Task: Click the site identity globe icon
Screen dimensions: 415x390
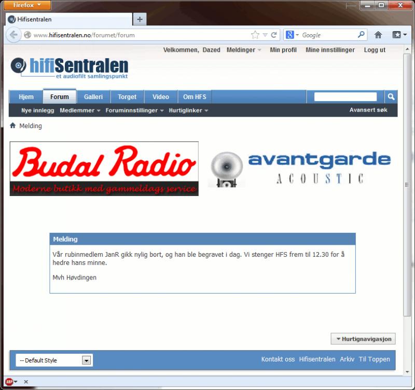Action: (x=27, y=35)
